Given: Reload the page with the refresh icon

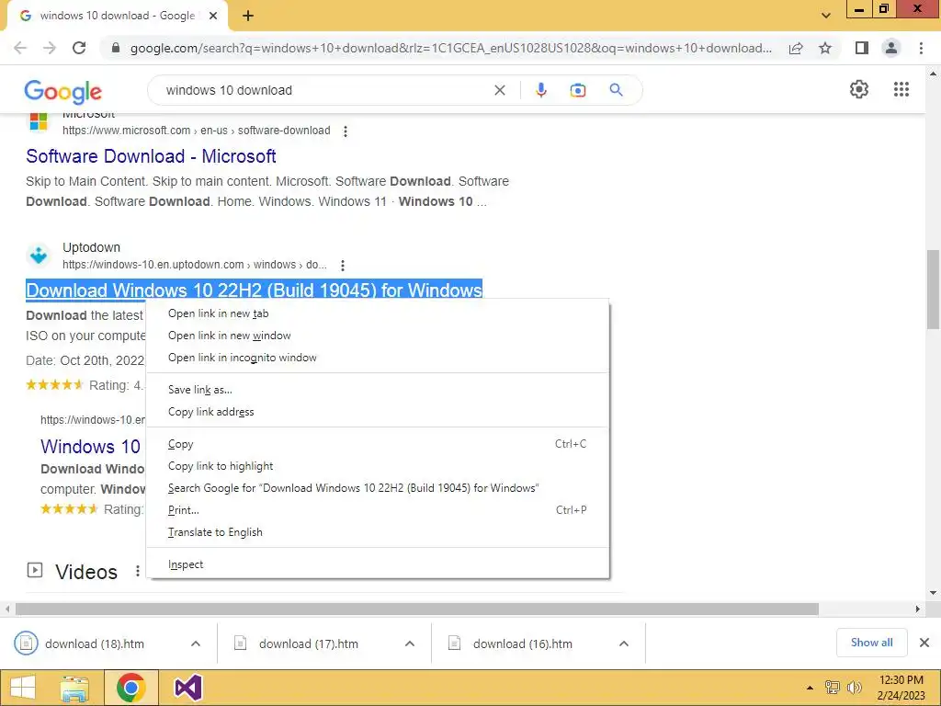Looking at the screenshot, I should 79,48.
